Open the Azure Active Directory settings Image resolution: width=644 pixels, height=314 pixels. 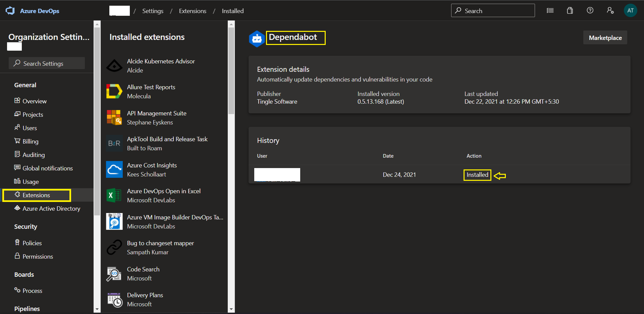(x=51, y=209)
